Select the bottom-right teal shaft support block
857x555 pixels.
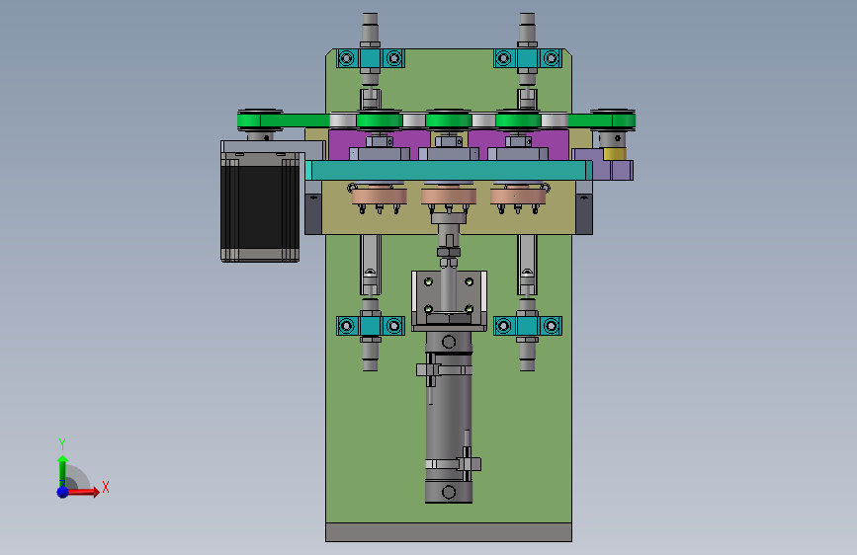[528, 326]
